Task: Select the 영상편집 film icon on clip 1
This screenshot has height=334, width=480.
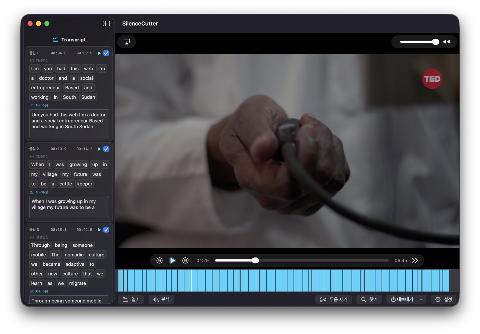Action: tap(31, 60)
